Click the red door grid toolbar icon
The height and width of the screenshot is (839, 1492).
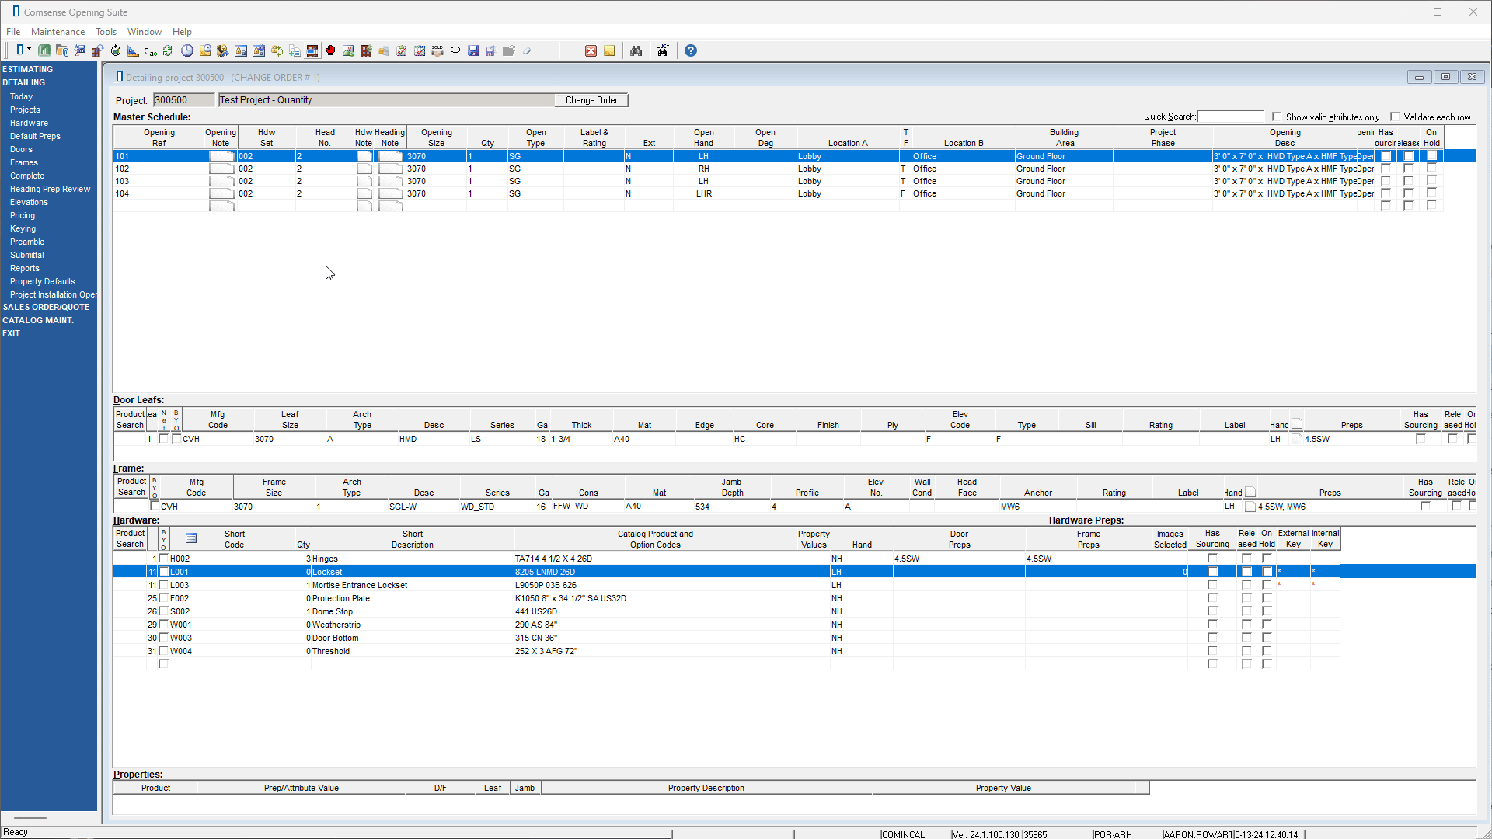[366, 50]
